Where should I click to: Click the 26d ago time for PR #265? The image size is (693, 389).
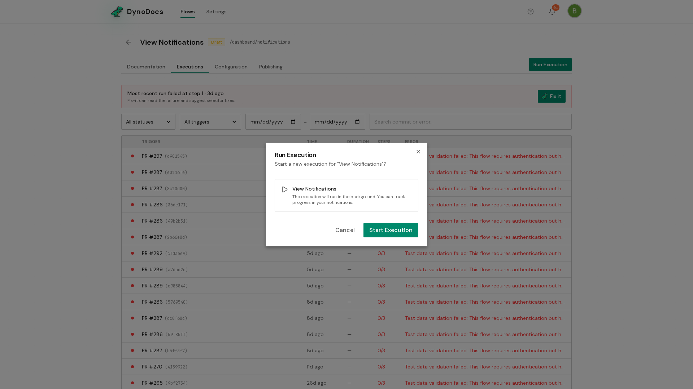(x=317, y=383)
